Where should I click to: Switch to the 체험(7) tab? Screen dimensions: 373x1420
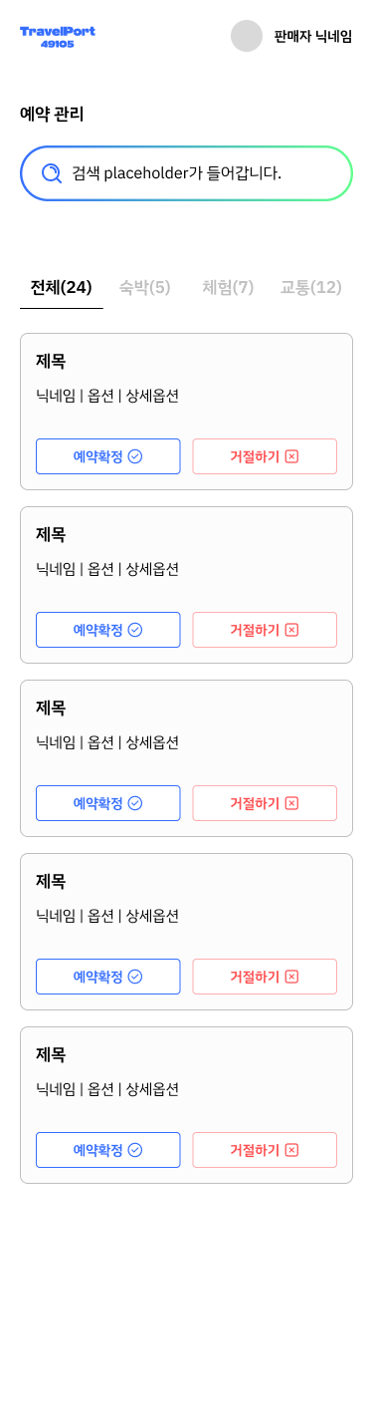pyautogui.click(x=228, y=288)
